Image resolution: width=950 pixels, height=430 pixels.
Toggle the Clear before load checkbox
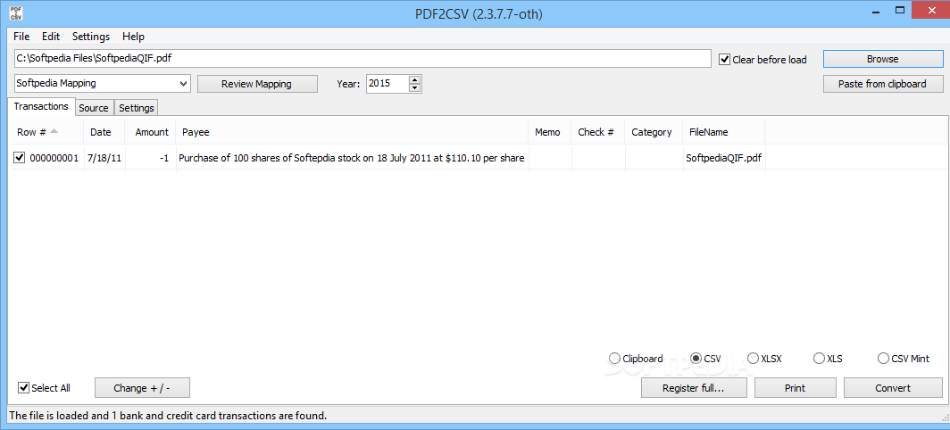tap(724, 60)
